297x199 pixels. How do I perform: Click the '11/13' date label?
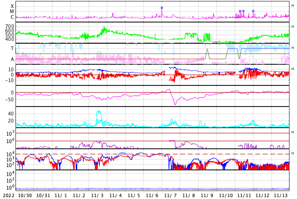point(281,196)
